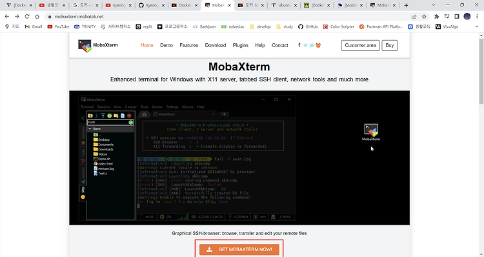Open the Color Scripter bookmark
This screenshot has height=257, width=484.
(x=339, y=26)
